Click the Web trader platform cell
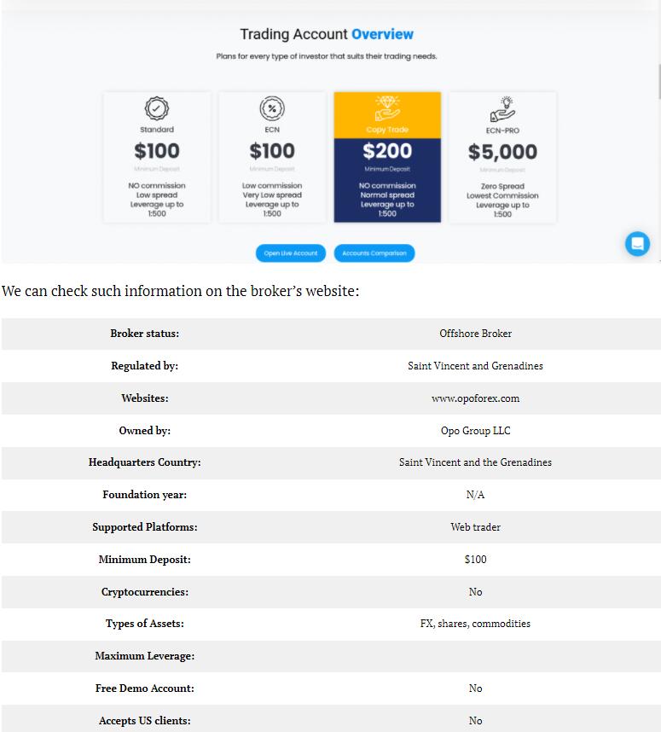Viewport: 661px width, 732px height. point(475,527)
